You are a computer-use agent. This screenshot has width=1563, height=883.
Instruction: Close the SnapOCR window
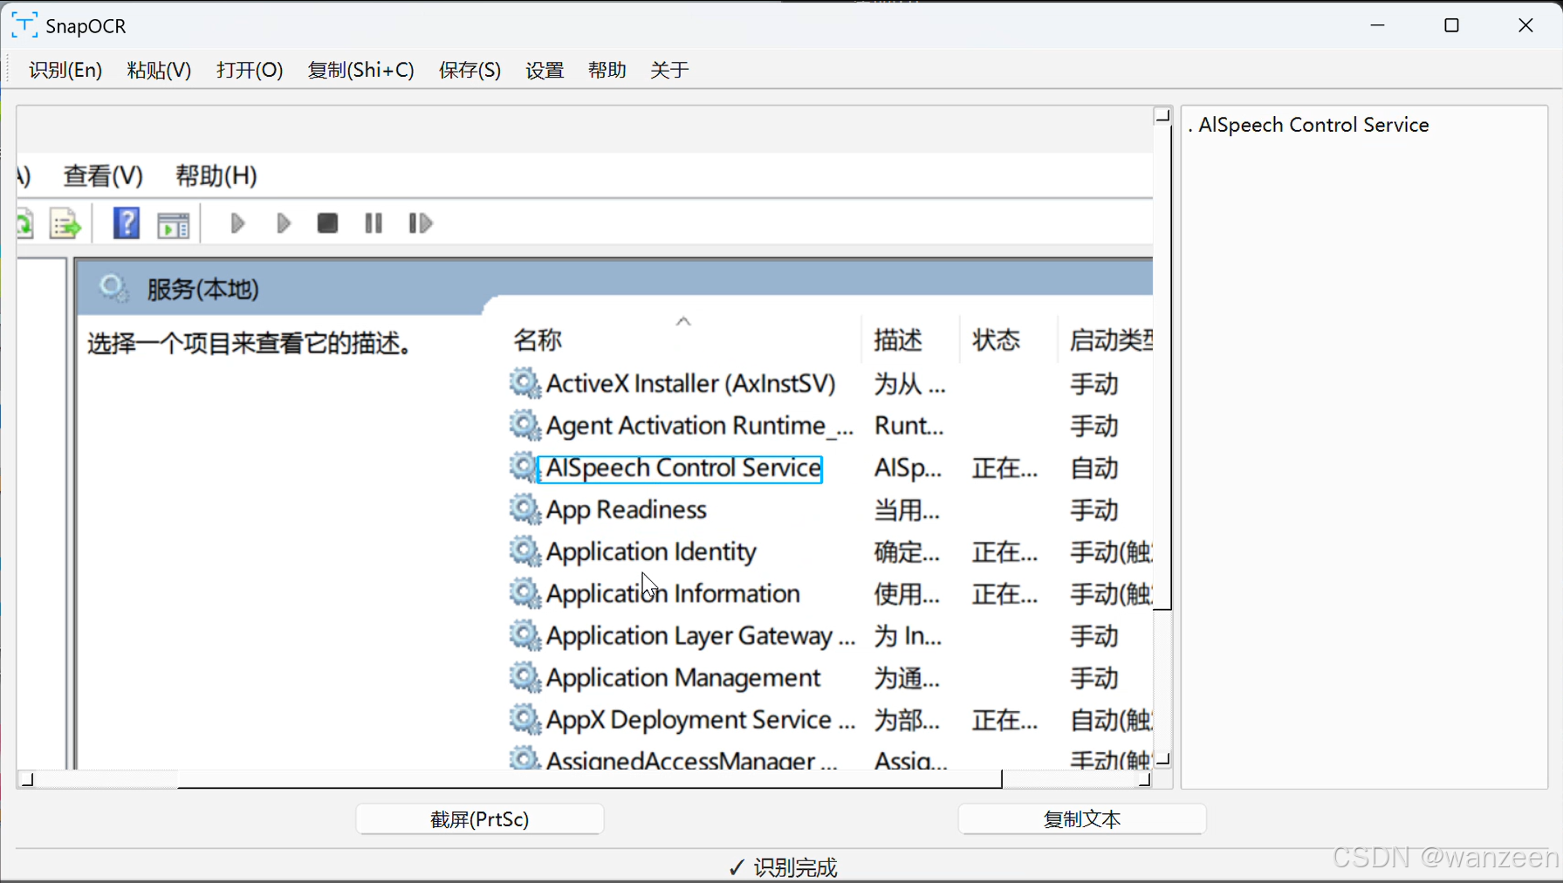(1525, 25)
